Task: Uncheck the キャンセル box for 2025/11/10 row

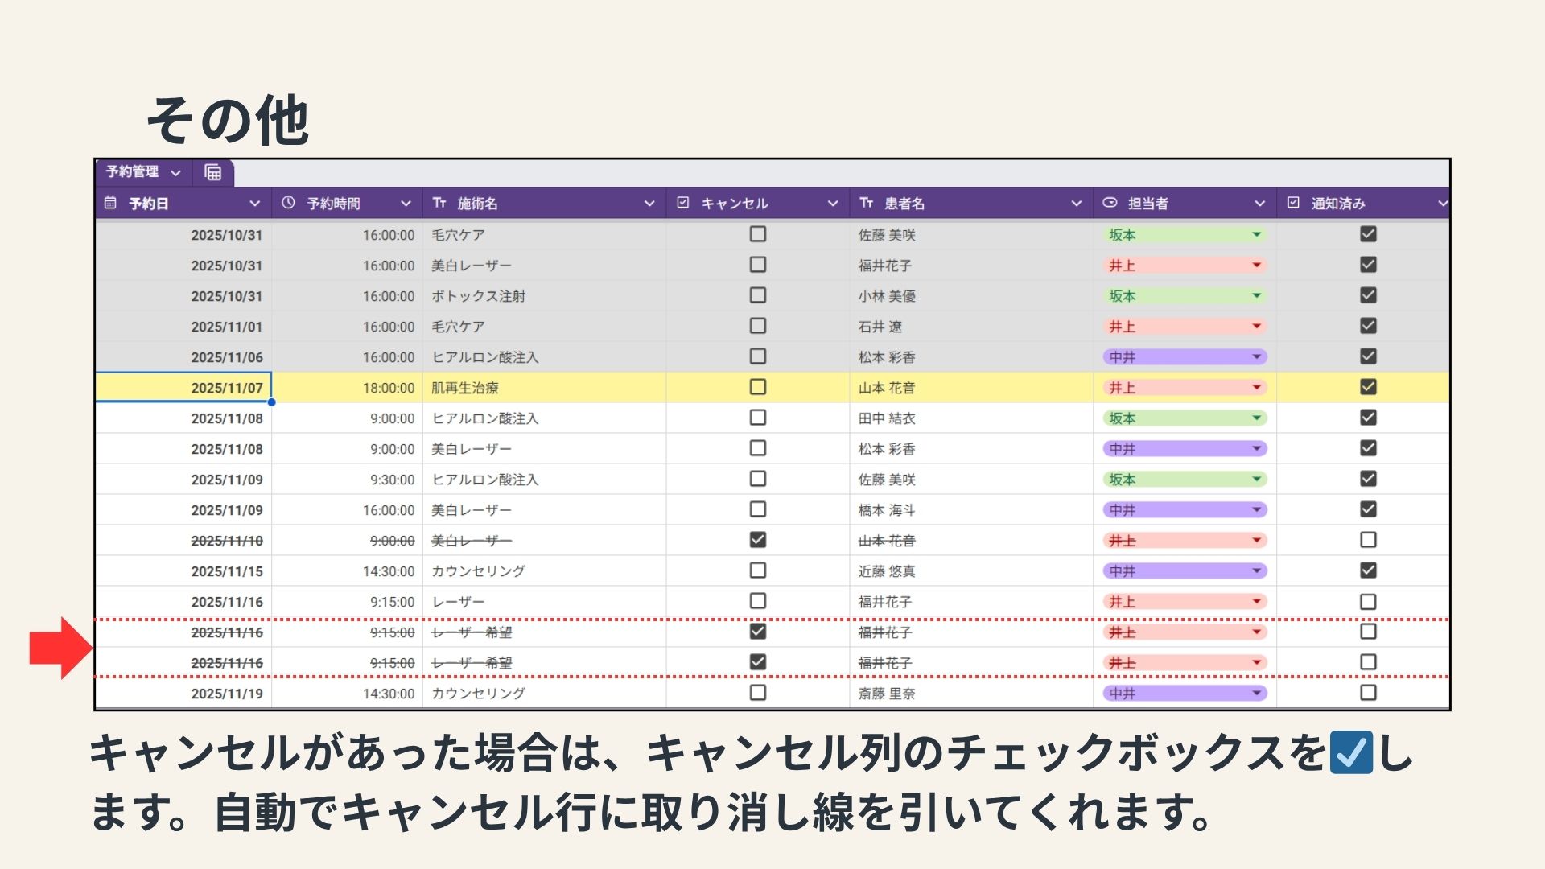Action: click(x=757, y=540)
